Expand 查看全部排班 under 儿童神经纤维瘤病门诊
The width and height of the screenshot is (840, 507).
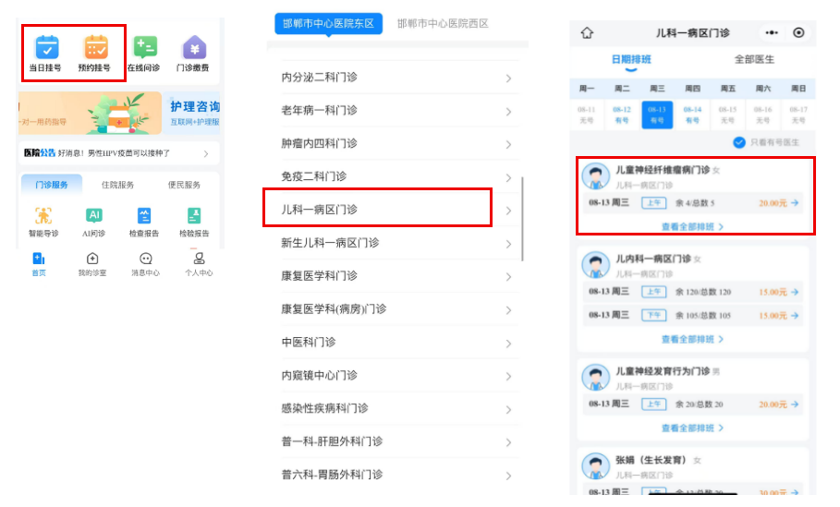tap(692, 226)
